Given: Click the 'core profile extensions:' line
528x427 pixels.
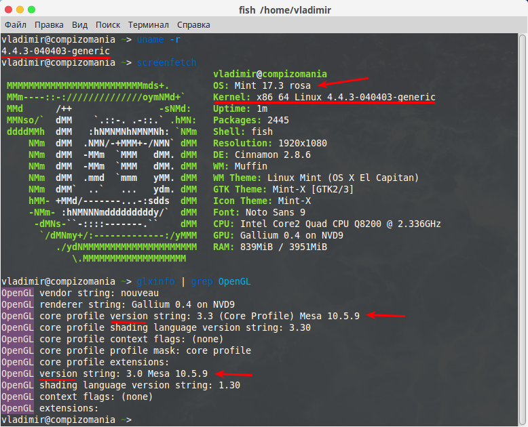Looking at the screenshot, I should coord(86,362).
